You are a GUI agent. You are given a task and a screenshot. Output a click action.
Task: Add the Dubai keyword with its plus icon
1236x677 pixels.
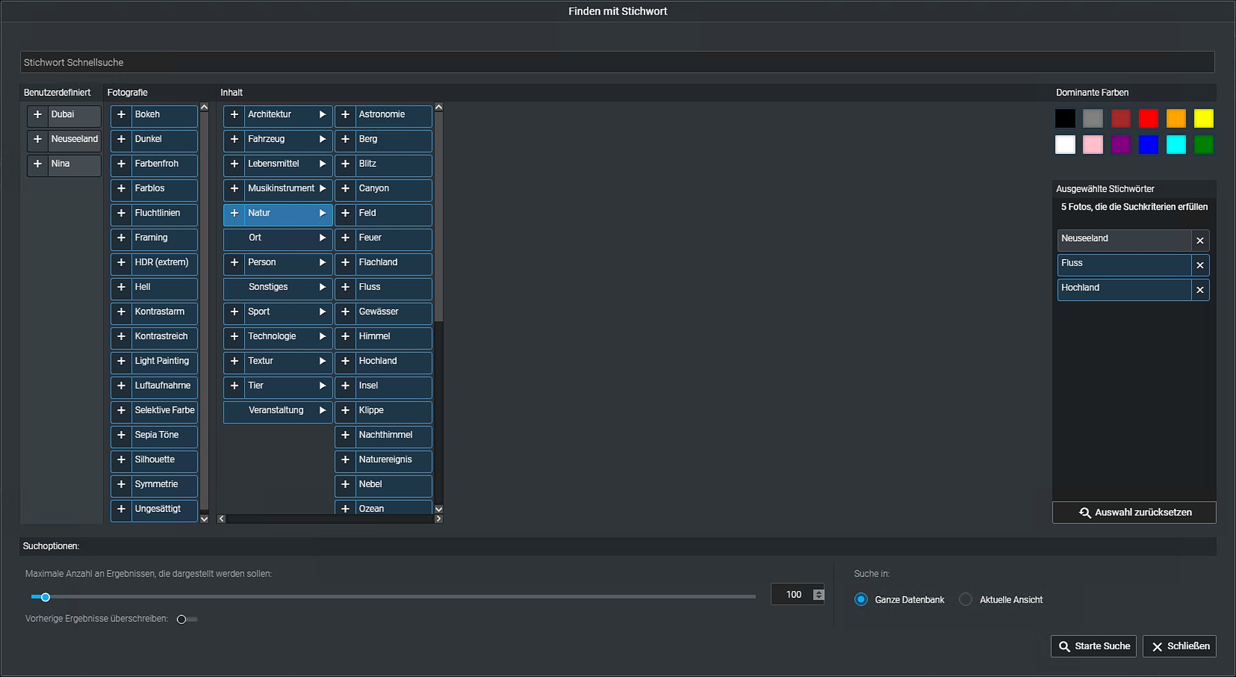[38, 115]
